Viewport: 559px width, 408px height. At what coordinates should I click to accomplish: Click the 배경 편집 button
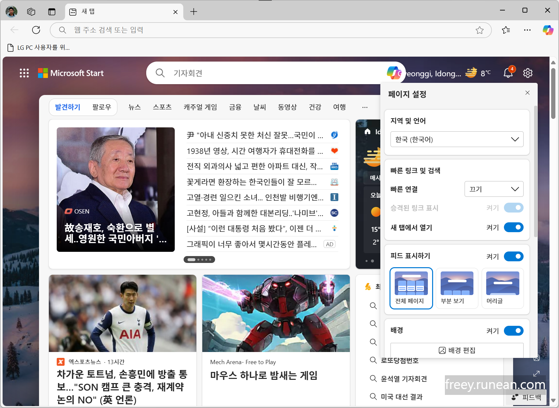tap(457, 350)
